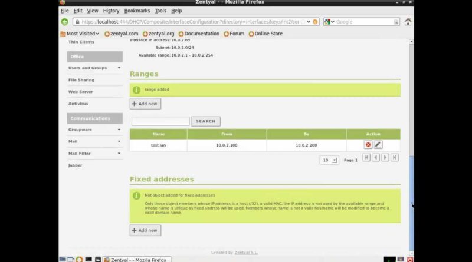Click the To column header
Screen dimensions: 472x262
(306, 134)
